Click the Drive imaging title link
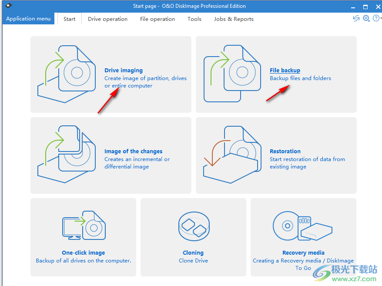 [x=124, y=71]
